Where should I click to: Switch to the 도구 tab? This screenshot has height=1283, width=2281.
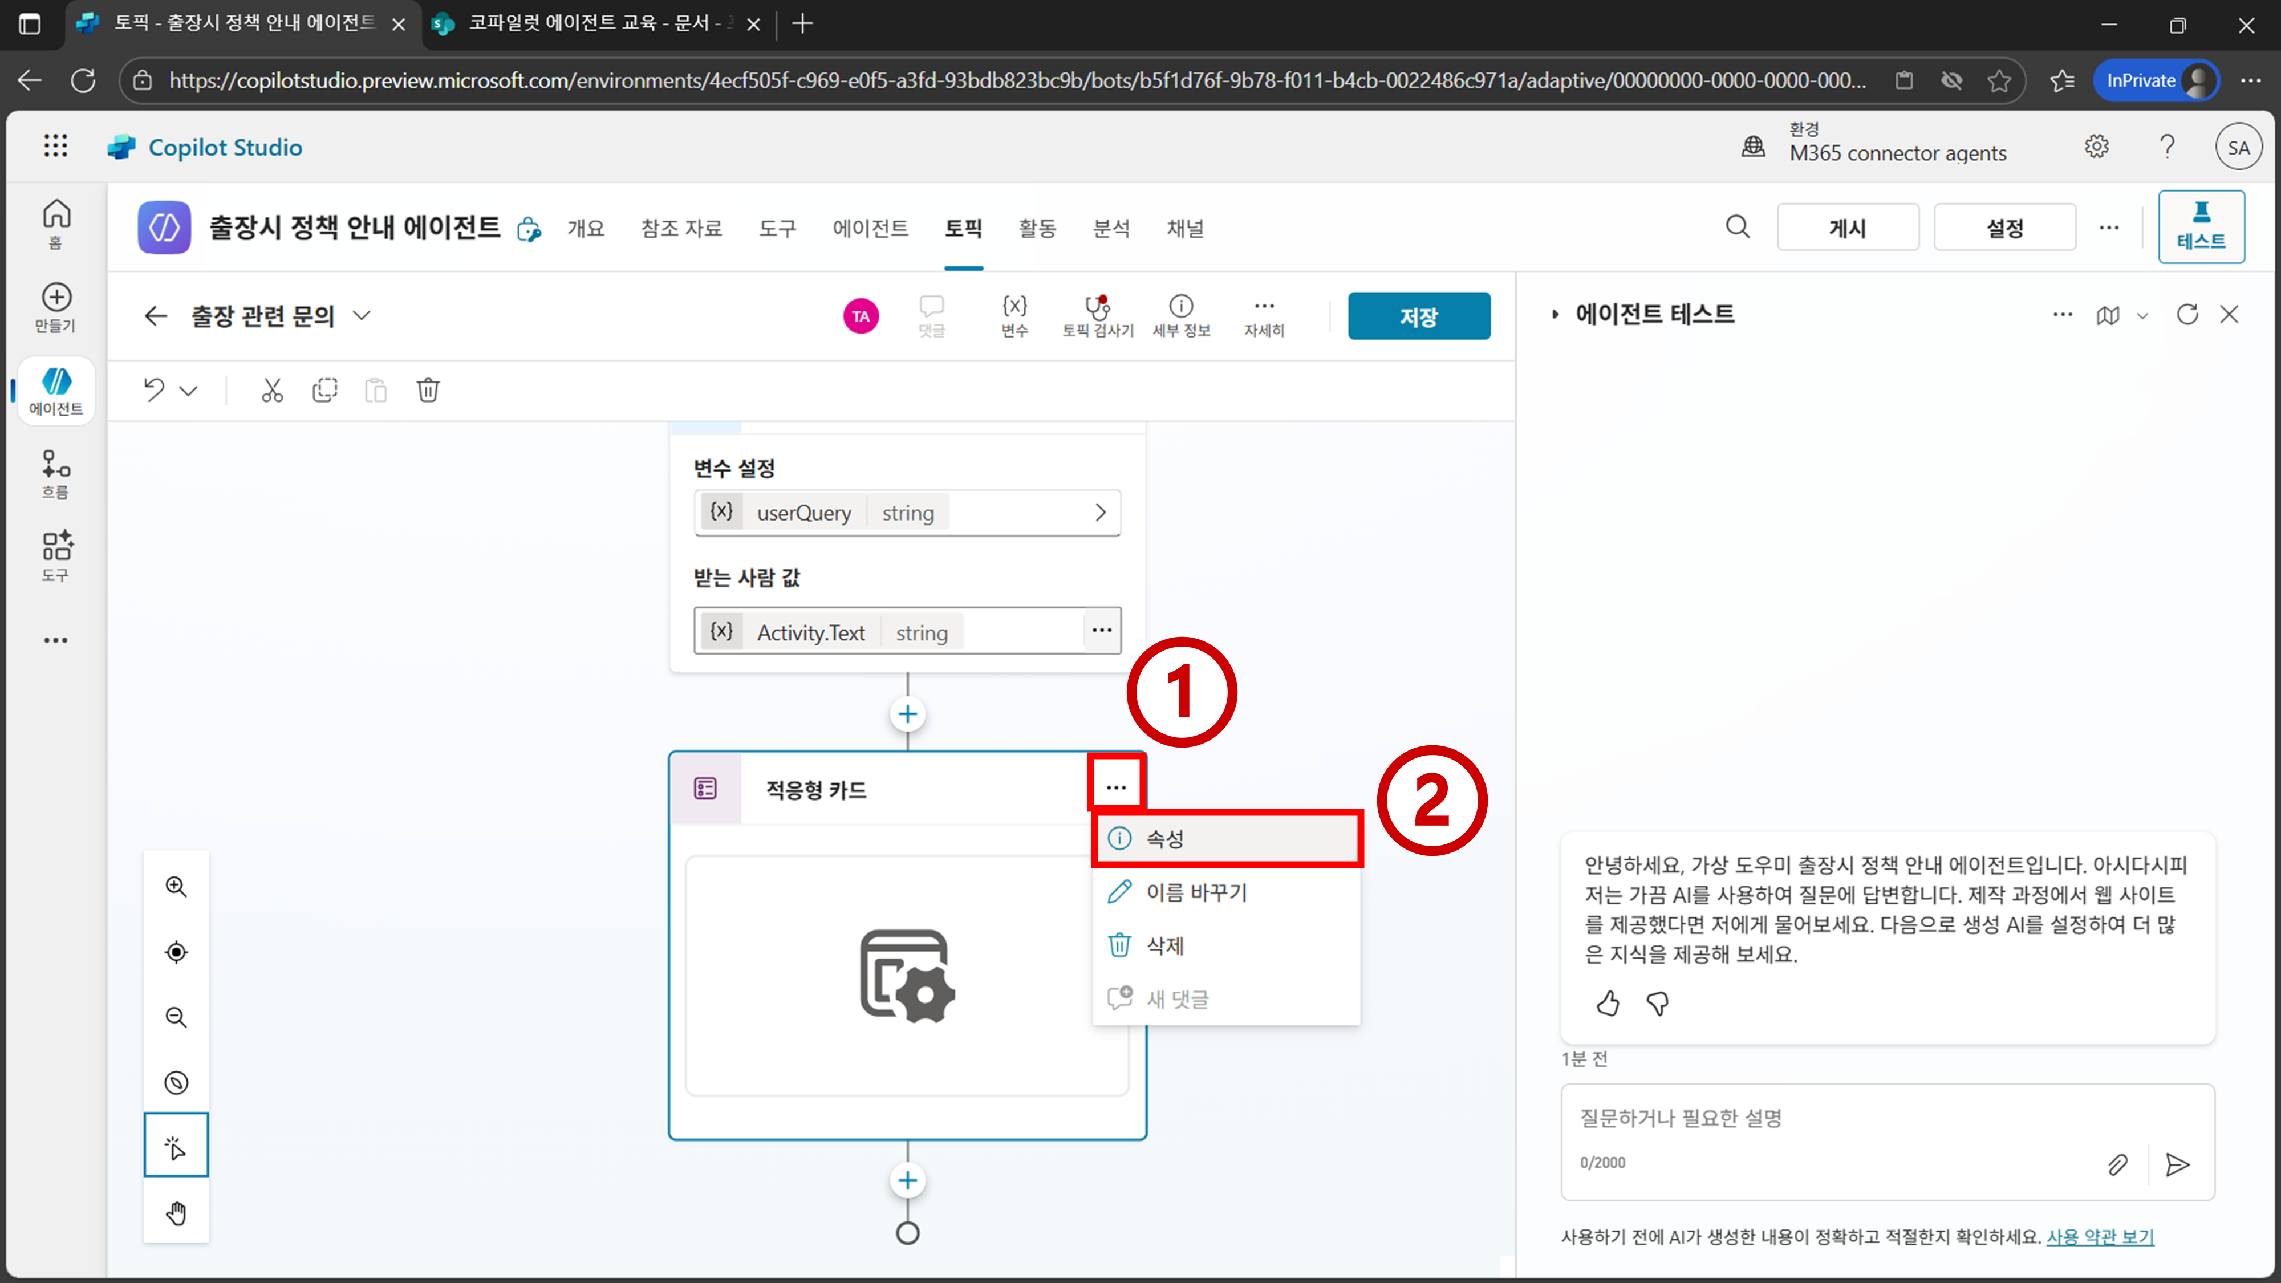coord(777,229)
